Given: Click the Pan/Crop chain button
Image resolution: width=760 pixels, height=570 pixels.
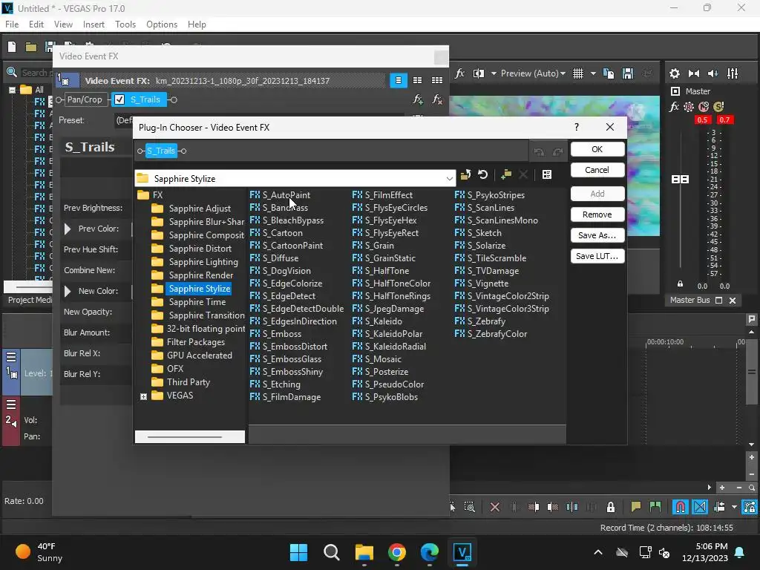Looking at the screenshot, I should (85, 99).
